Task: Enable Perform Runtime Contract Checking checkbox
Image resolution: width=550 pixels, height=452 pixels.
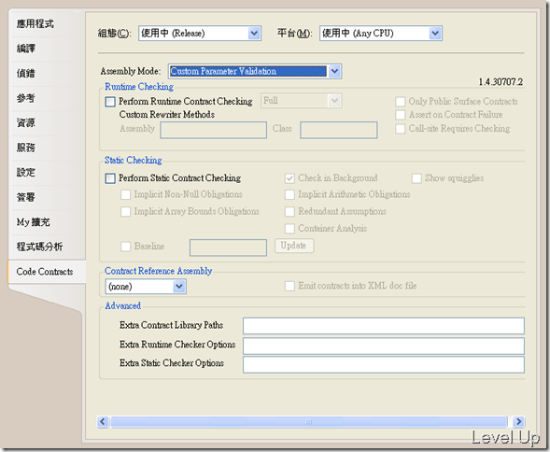Action: 110,102
